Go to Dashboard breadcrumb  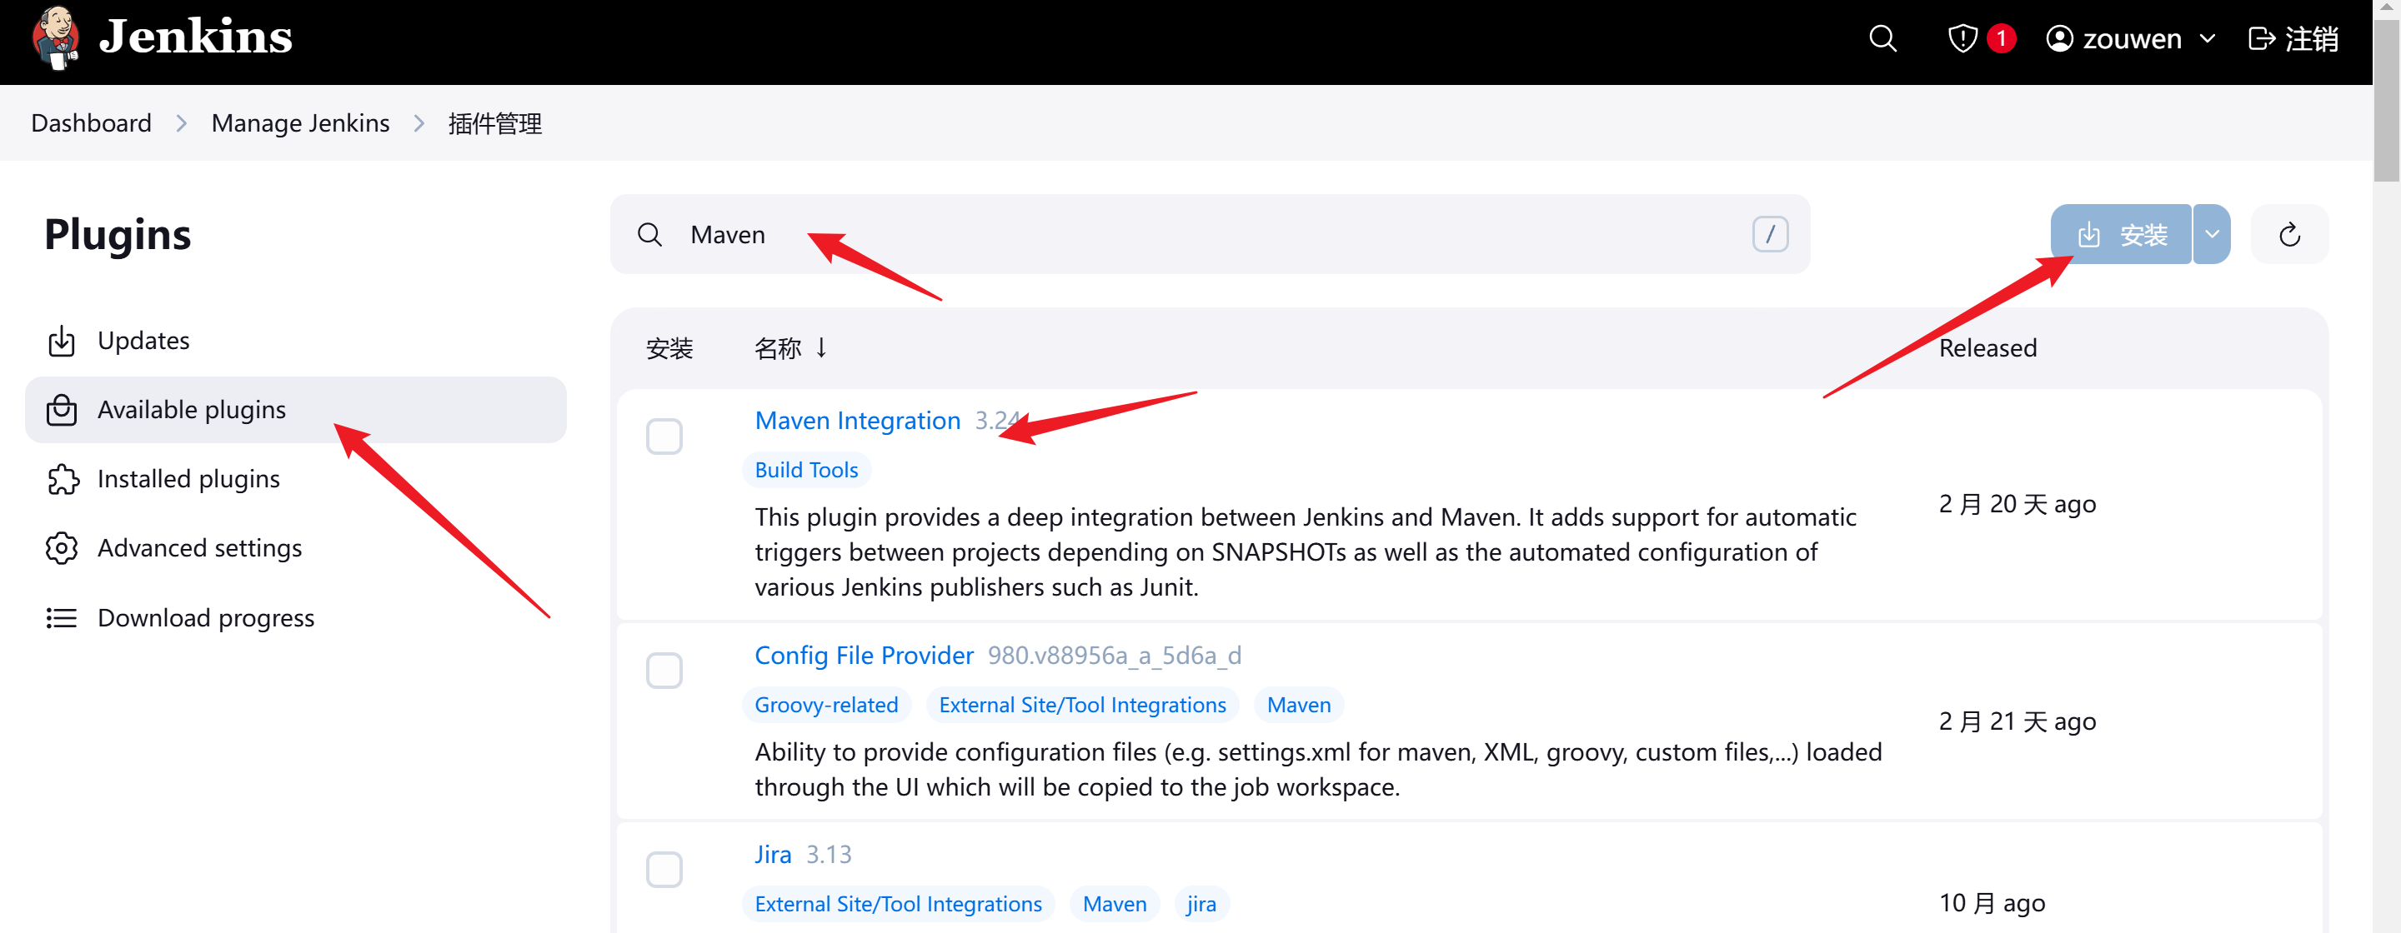pyautogui.click(x=92, y=123)
